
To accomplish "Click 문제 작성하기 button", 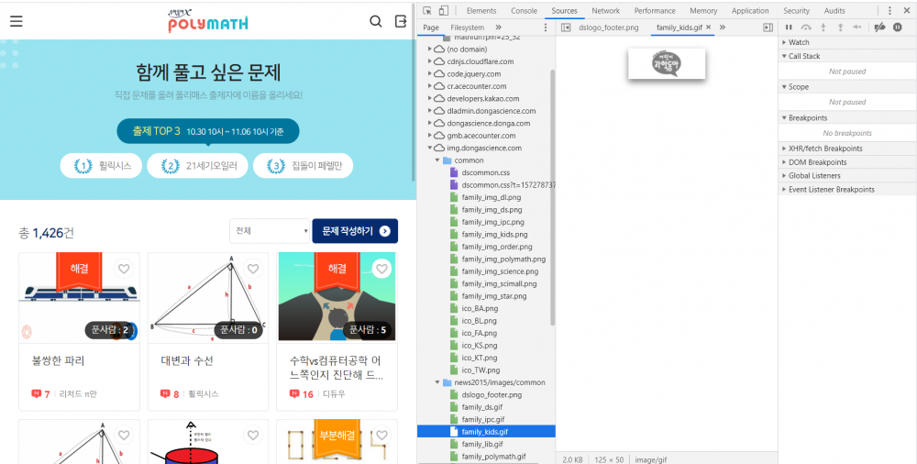I will (355, 231).
